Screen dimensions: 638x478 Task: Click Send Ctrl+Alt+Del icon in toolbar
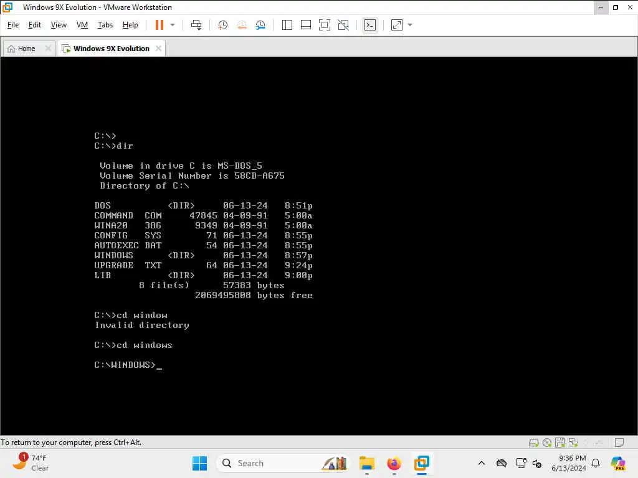(196, 25)
